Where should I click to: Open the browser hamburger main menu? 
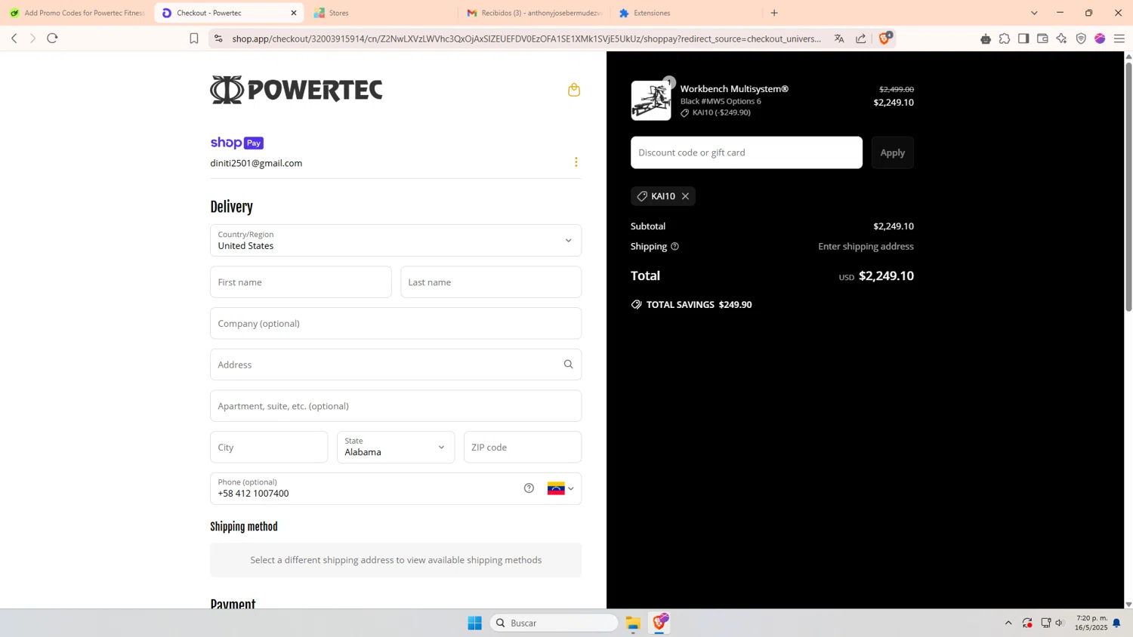1119,38
